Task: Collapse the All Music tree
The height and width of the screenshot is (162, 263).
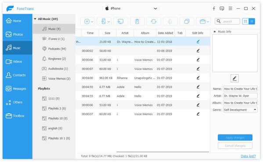Action: pos(35,19)
